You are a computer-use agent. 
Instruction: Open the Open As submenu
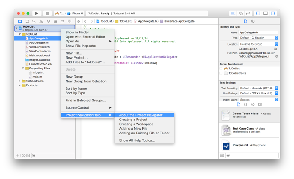87,41
